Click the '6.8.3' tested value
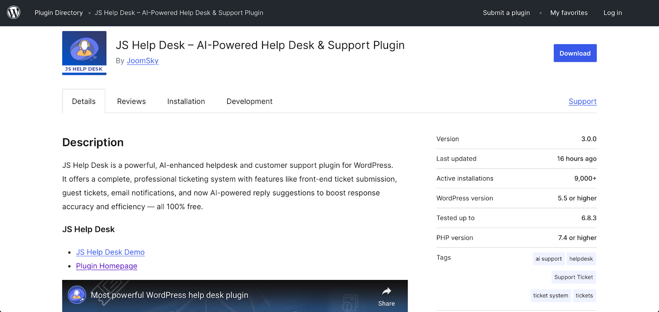The height and width of the screenshot is (312, 659). [589, 218]
